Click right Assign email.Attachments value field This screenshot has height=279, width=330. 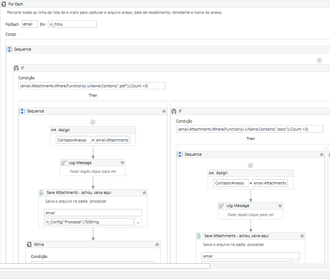click(x=270, y=183)
